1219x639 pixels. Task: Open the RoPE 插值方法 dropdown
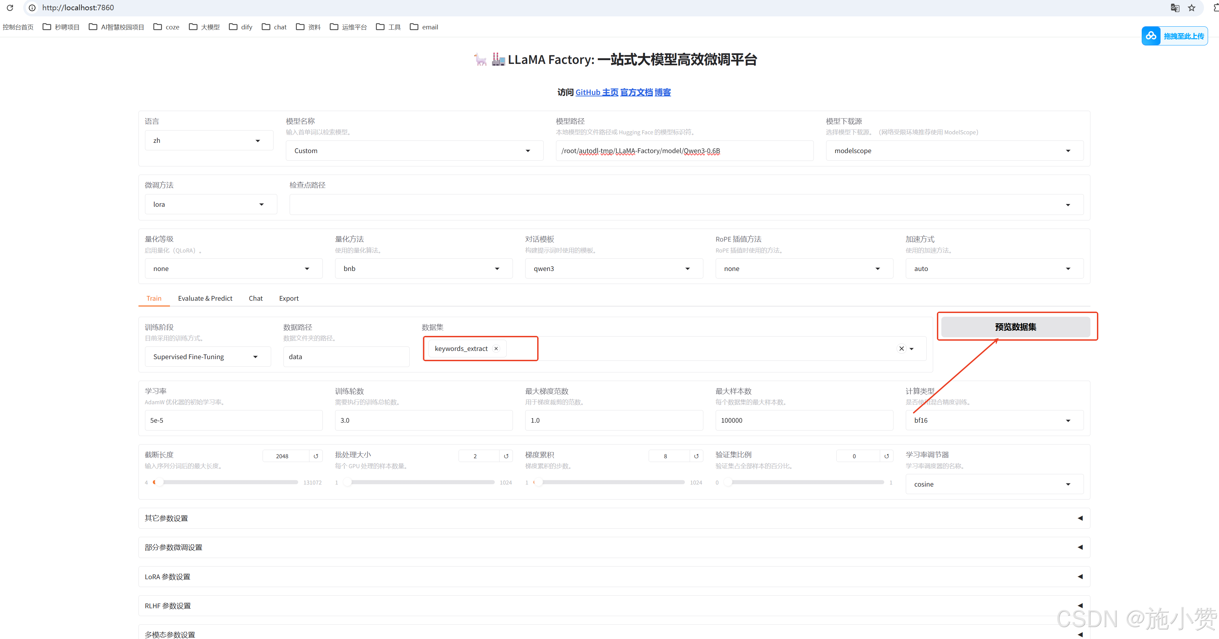(x=804, y=269)
